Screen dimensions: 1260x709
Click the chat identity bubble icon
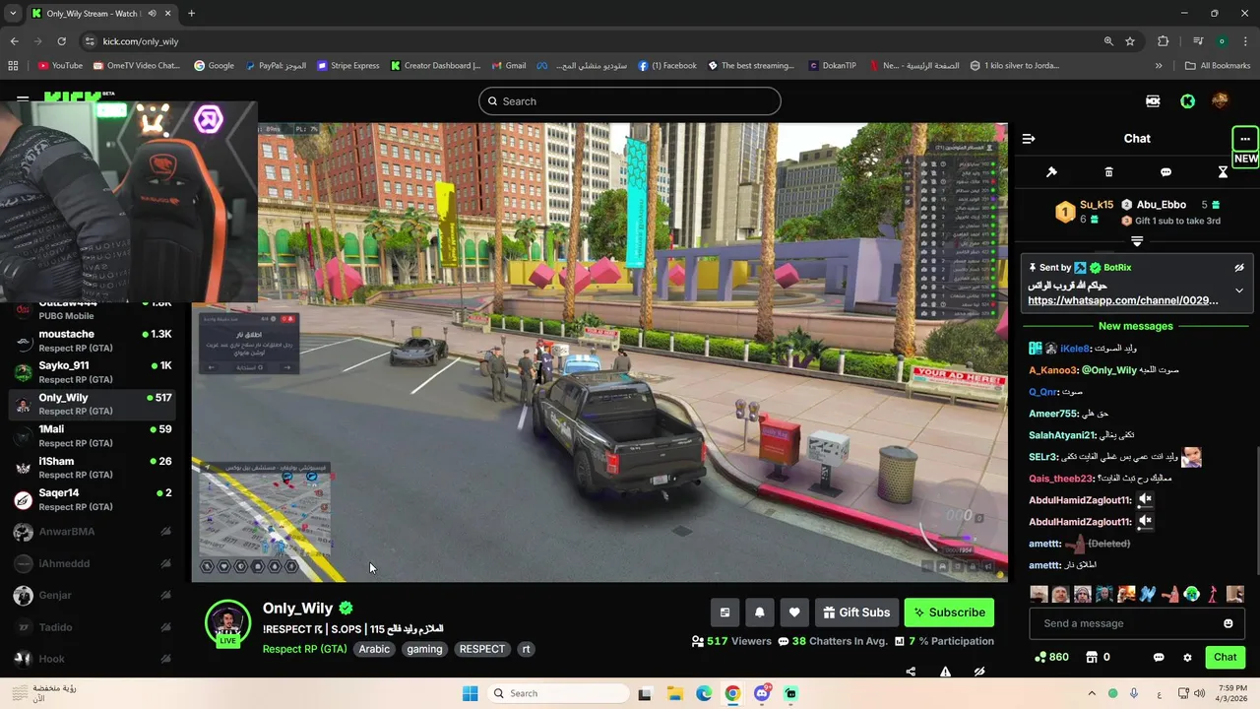point(1159,657)
